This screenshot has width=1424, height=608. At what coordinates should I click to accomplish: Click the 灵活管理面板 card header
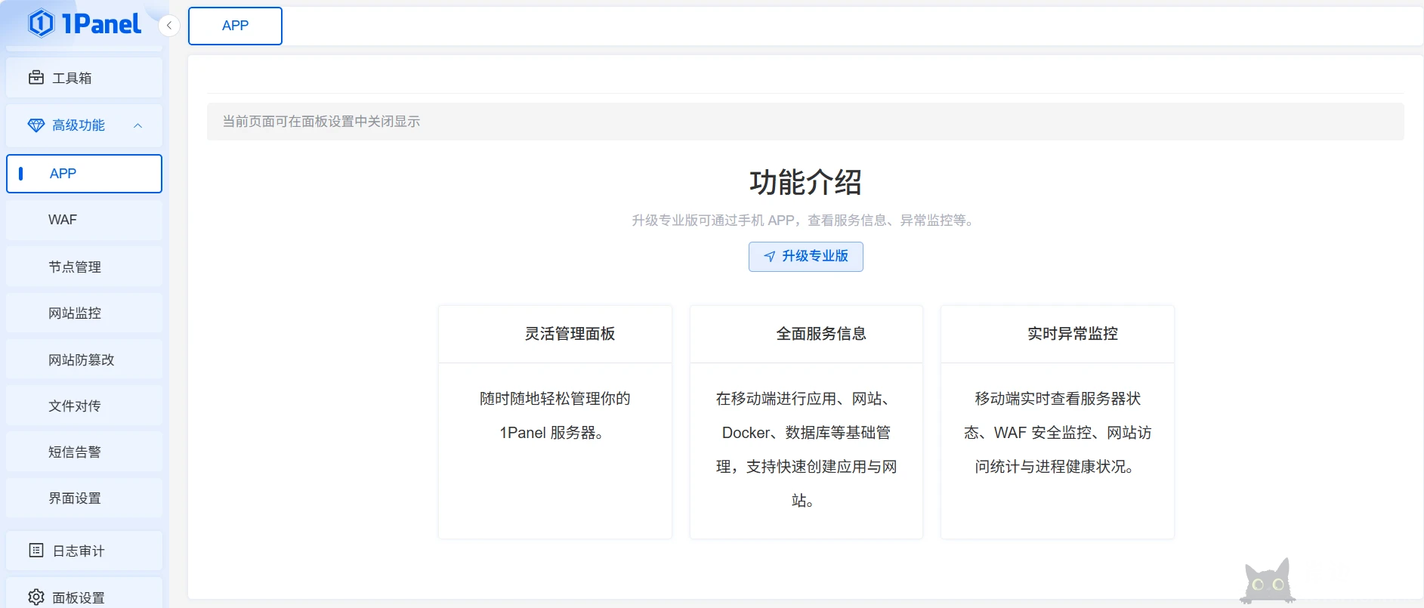tap(555, 334)
